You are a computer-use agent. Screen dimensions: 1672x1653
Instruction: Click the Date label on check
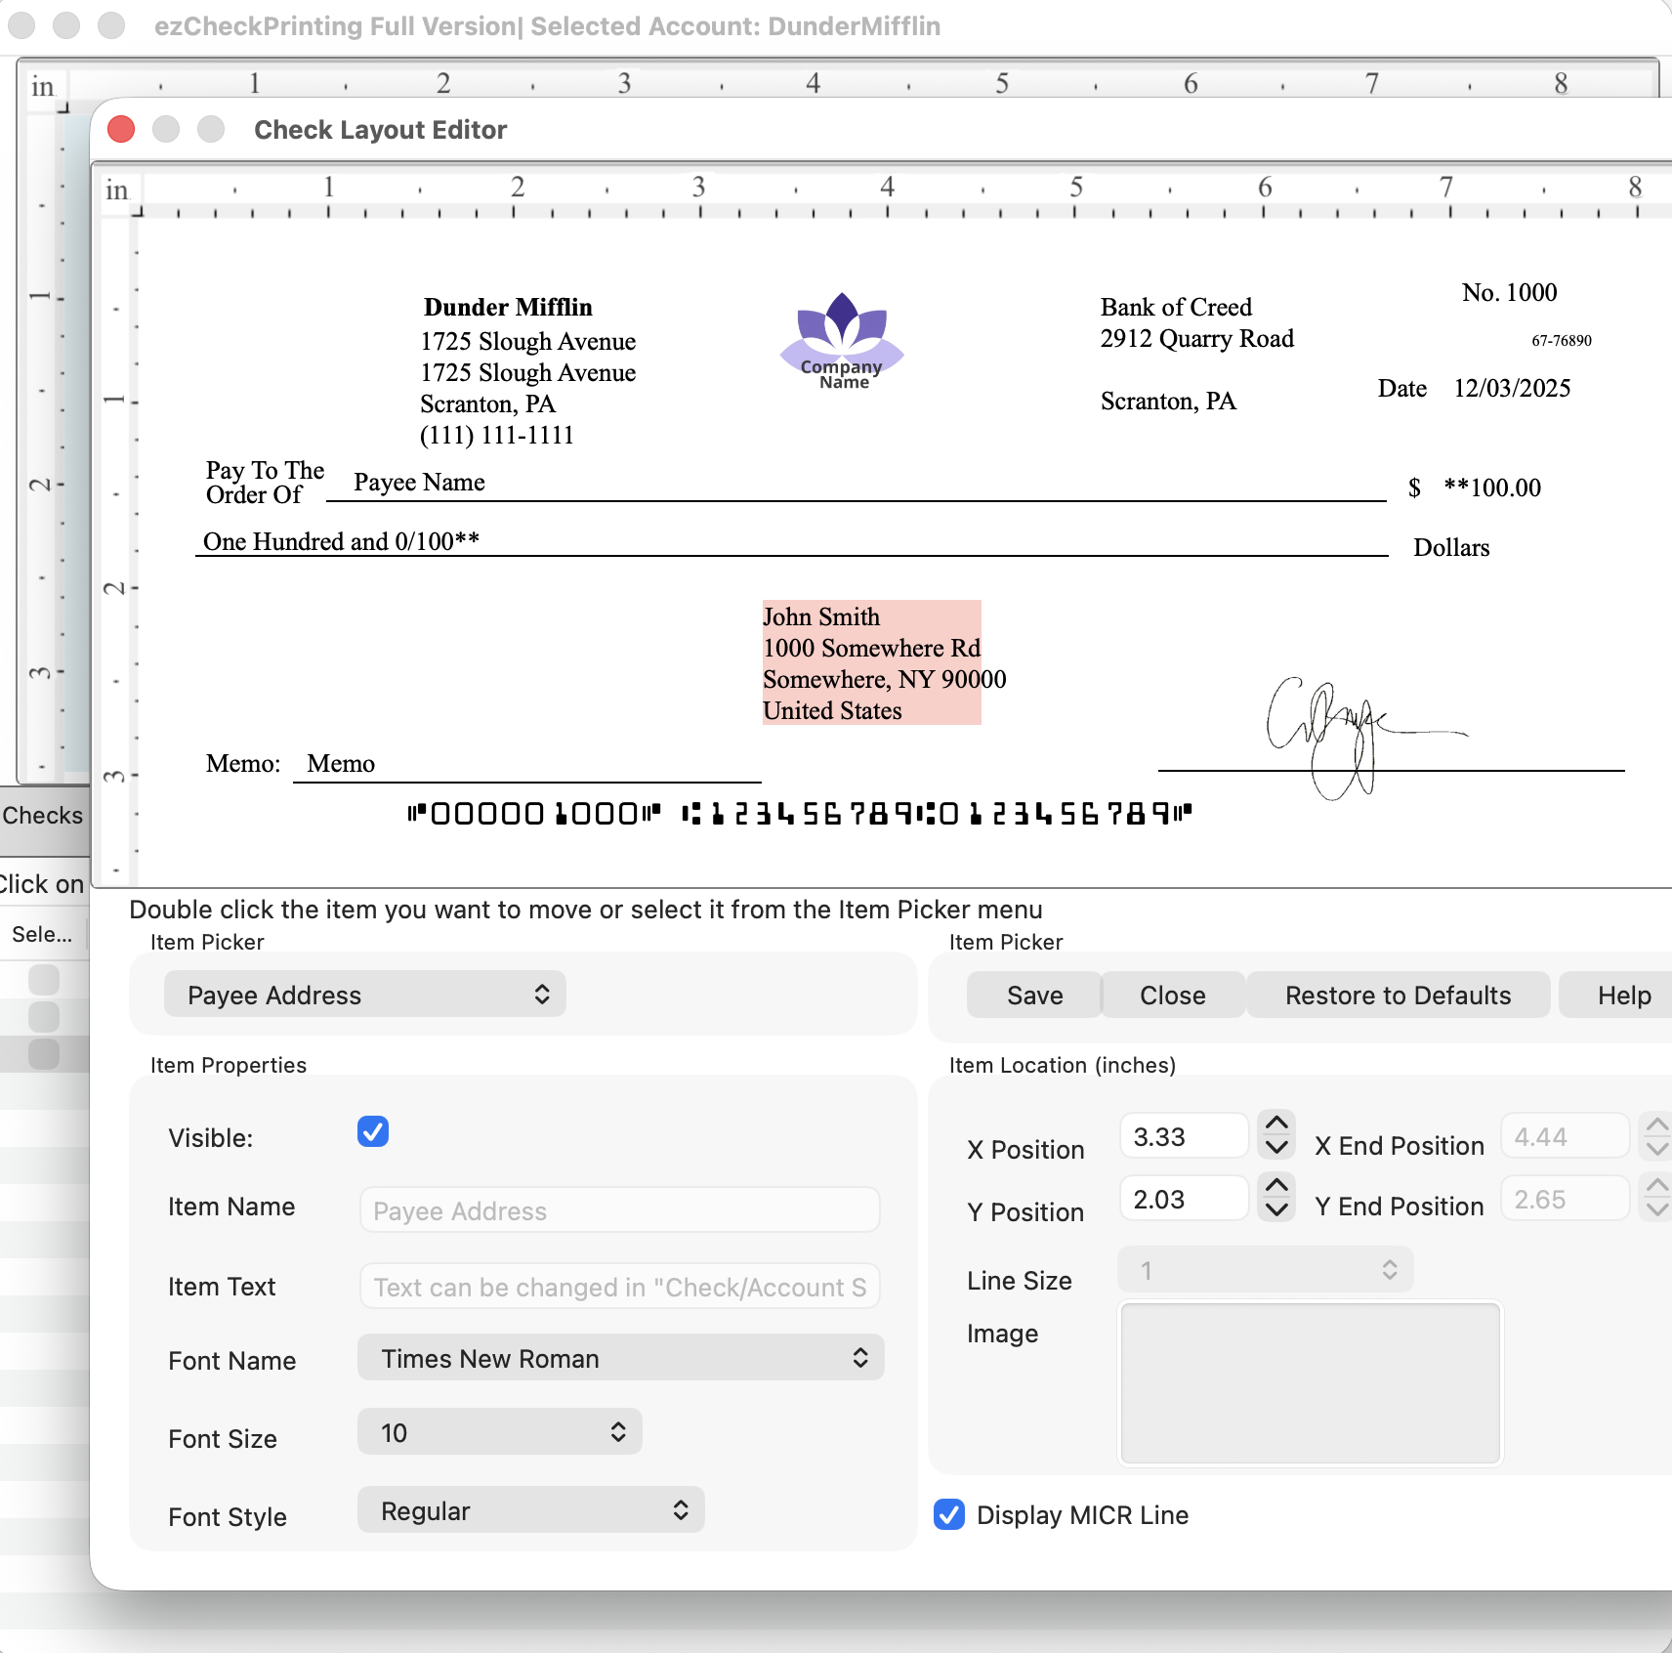pos(1401,388)
